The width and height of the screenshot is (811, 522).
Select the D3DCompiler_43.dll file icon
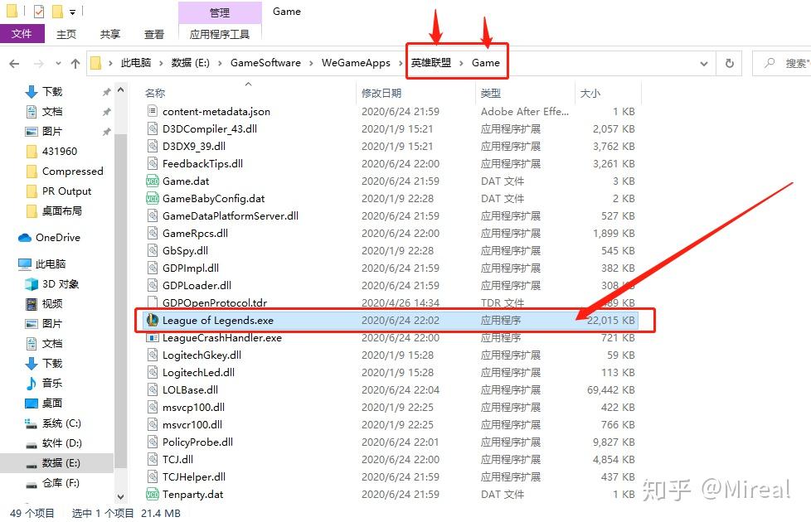pos(152,128)
